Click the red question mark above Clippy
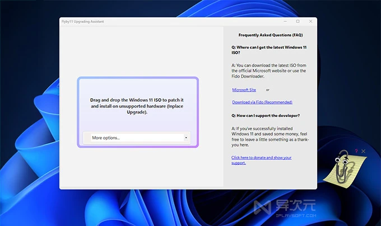Viewport: 381px width, 226px height. (356, 151)
